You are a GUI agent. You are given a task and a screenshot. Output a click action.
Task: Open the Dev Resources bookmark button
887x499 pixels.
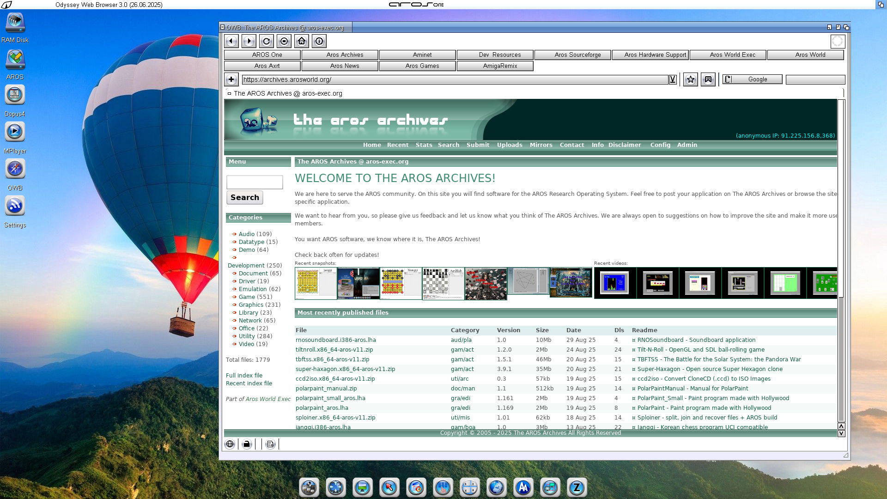(495, 55)
